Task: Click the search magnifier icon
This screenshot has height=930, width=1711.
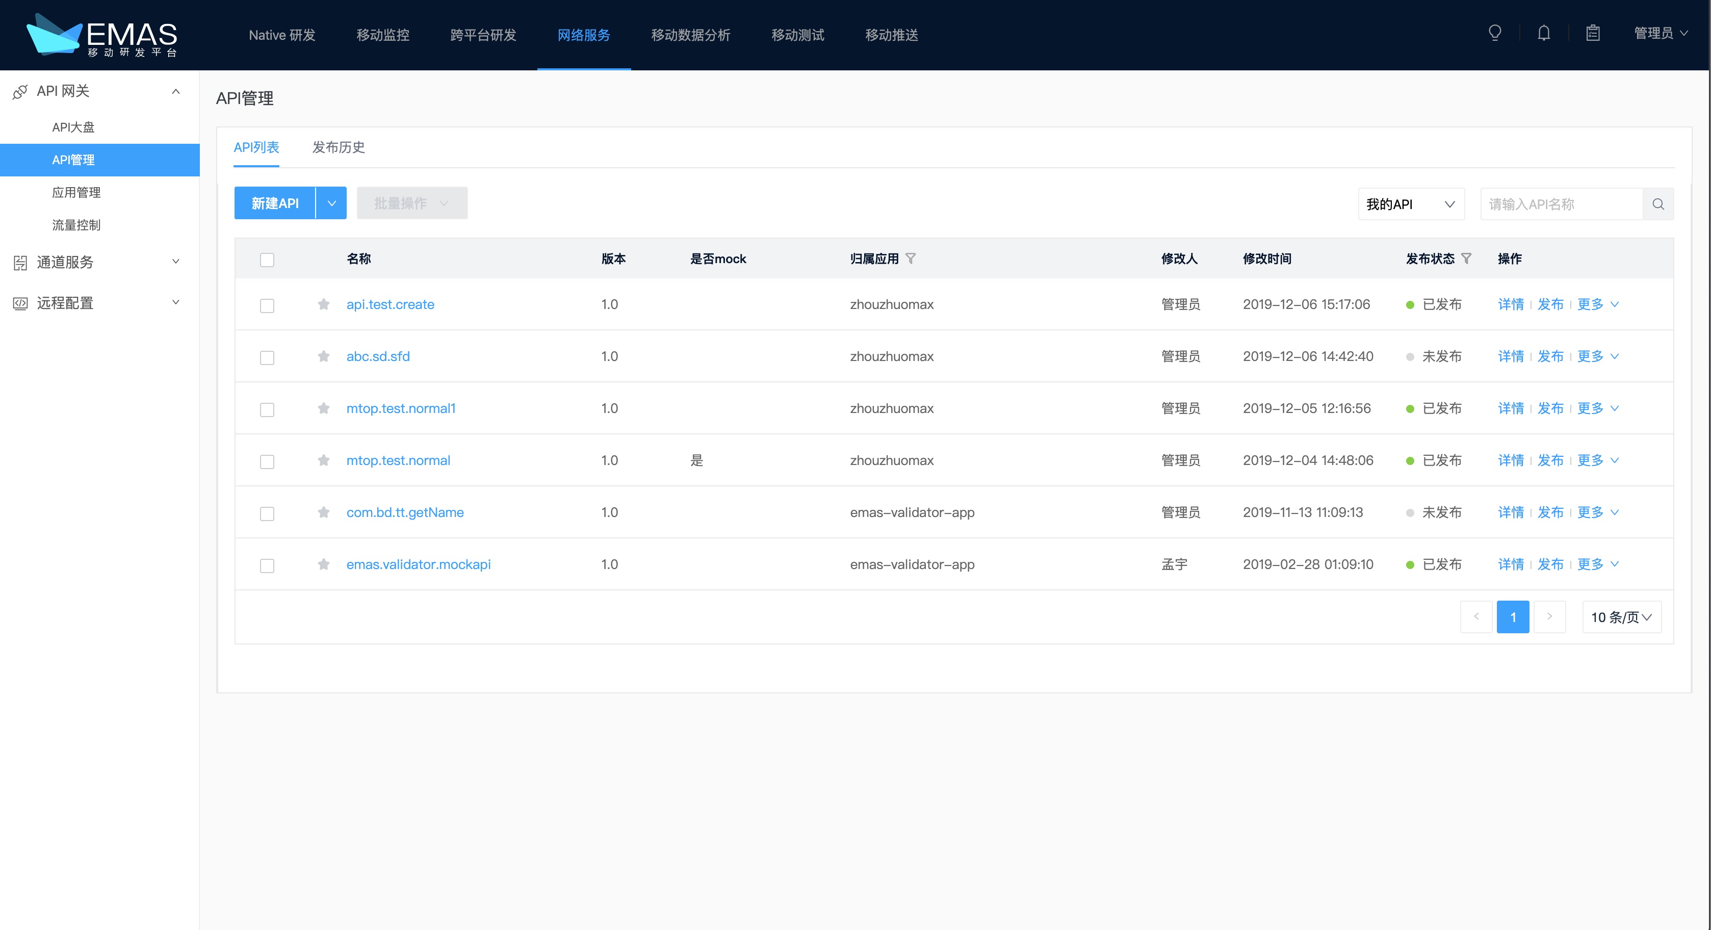Action: pyautogui.click(x=1658, y=204)
